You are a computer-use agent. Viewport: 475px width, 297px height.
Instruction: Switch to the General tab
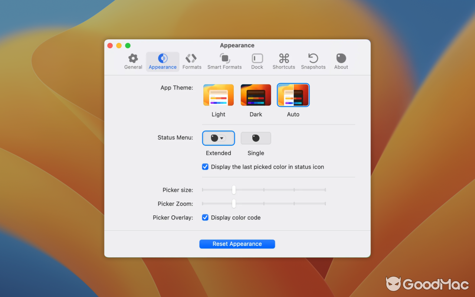coord(133,61)
